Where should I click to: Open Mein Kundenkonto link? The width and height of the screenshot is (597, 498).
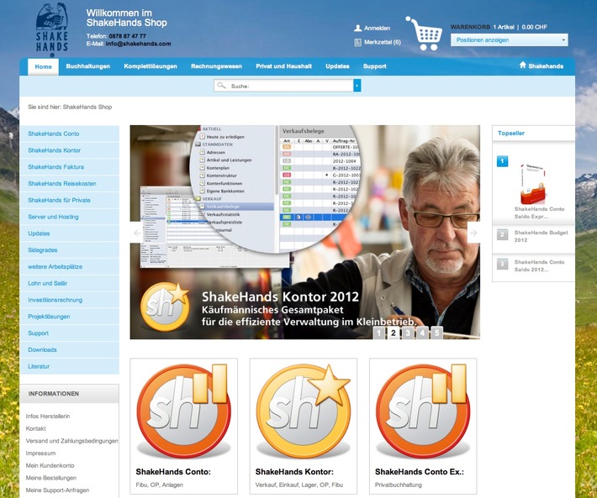pyautogui.click(x=50, y=466)
